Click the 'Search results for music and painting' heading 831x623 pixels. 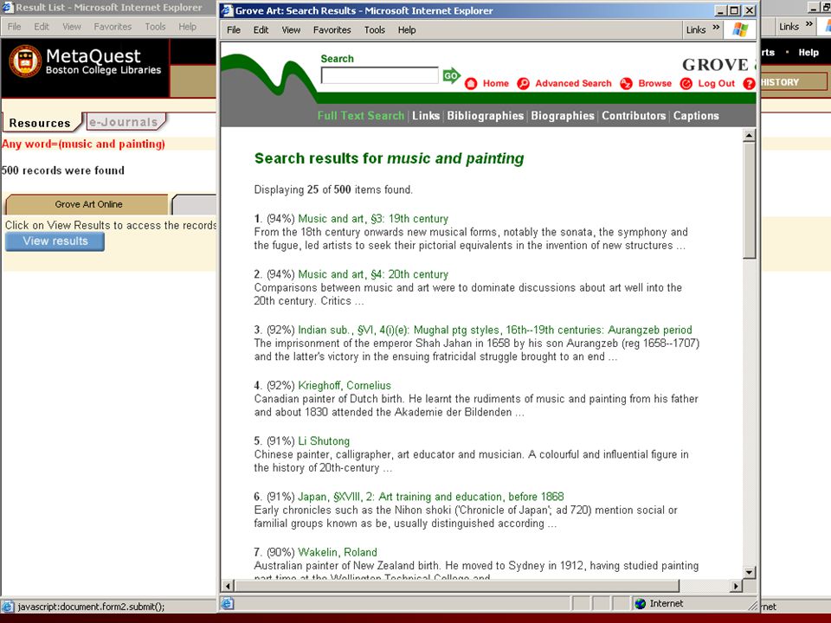389,158
